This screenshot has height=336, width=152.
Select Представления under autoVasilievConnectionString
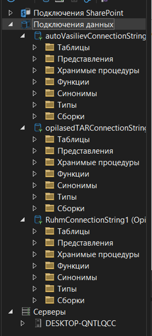tap(85, 59)
